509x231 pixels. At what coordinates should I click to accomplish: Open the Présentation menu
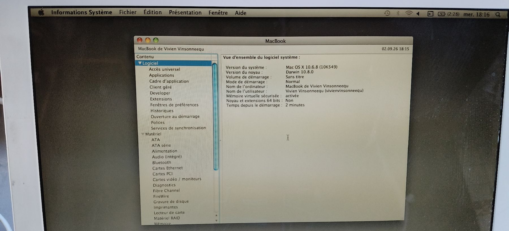tap(185, 12)
